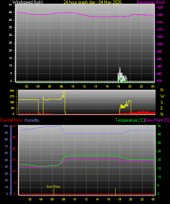Click the top "N" compass label beside 360
The width and height of the screenshot is (170, 204).
click(x=162, y=90)
